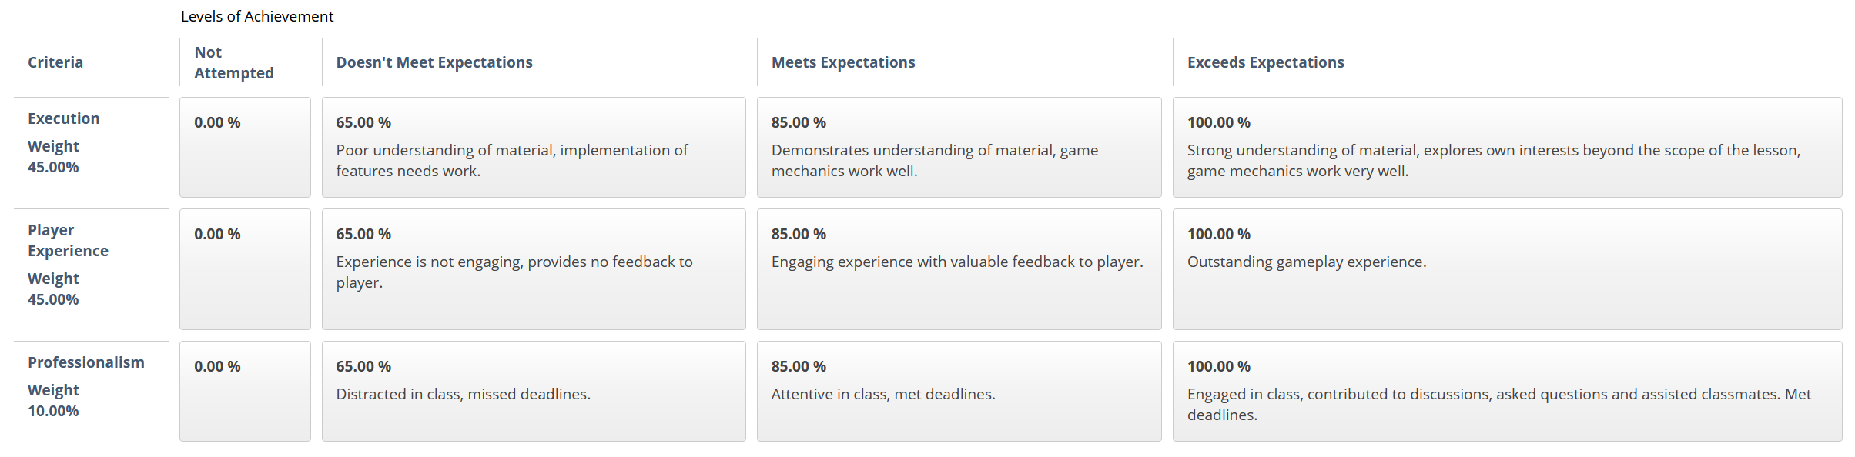
Task: Click the Execution criterion label
Action: coord(64,118)
